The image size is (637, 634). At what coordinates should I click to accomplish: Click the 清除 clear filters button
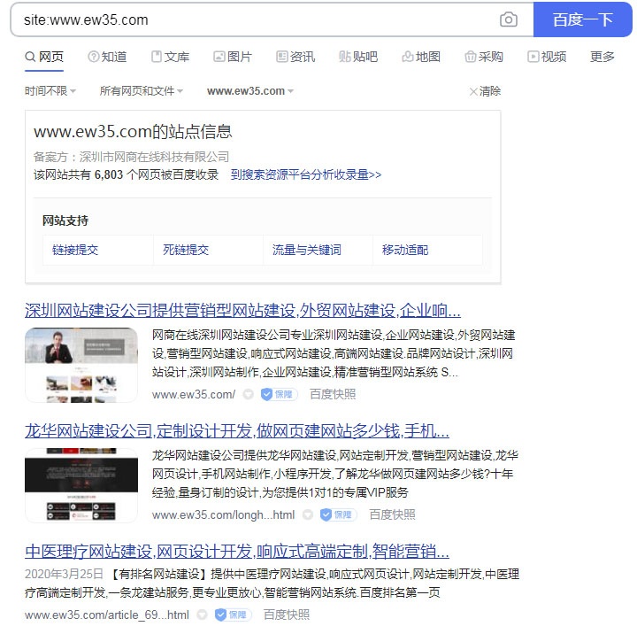pos(485,91)
